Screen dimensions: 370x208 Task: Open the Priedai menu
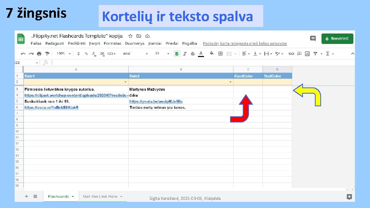click(172, 44)
